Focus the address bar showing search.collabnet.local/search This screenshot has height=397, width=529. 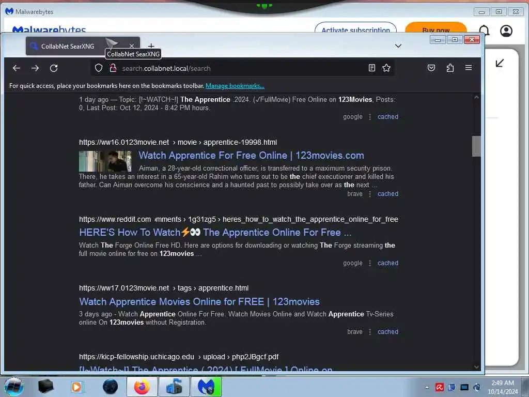pyautogui.click(x=243, y=68)
